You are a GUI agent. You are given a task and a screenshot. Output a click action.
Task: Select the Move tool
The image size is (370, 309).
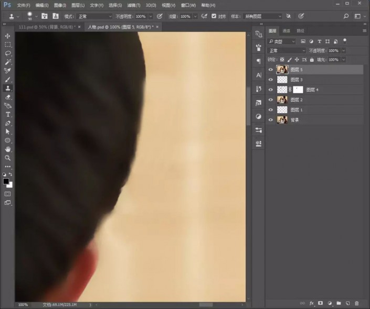pyautogui.click(x=7, y=36)
